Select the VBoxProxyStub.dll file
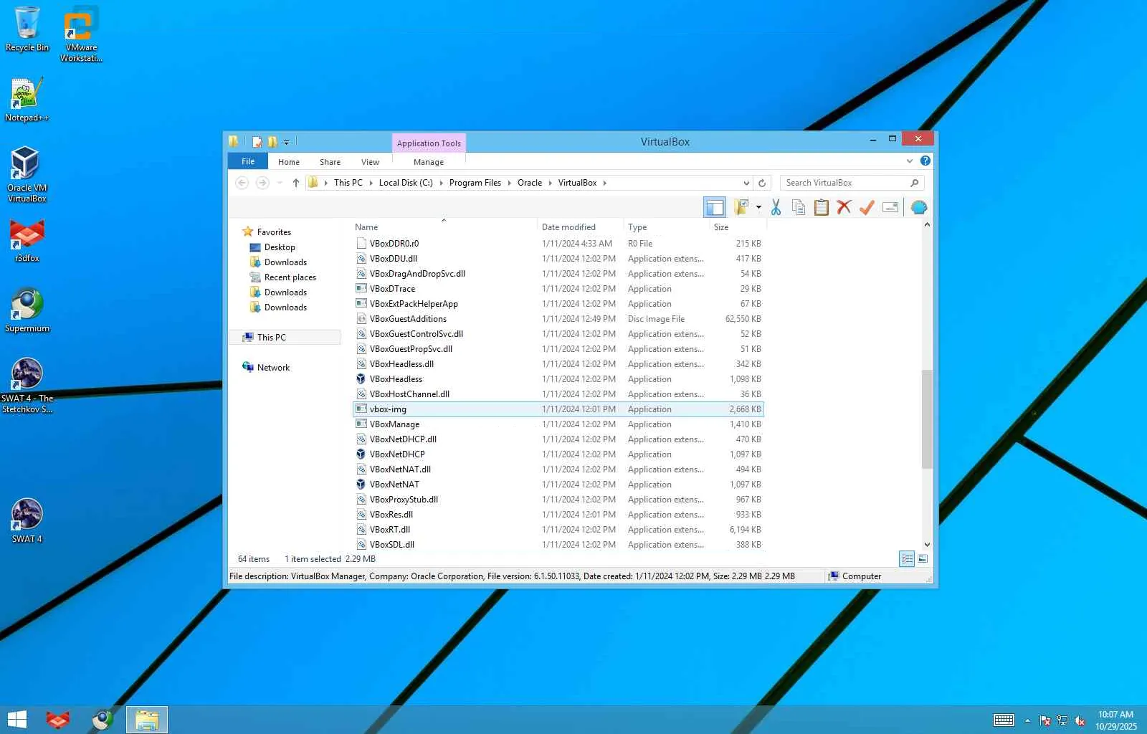This screenshot has width=1147, height=734. 558,500
